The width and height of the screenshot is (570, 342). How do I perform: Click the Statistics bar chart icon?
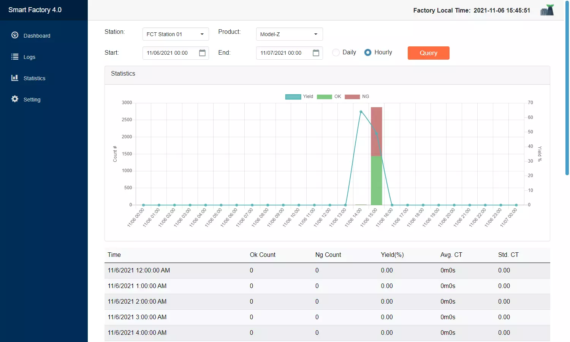(x=15, y=78)
